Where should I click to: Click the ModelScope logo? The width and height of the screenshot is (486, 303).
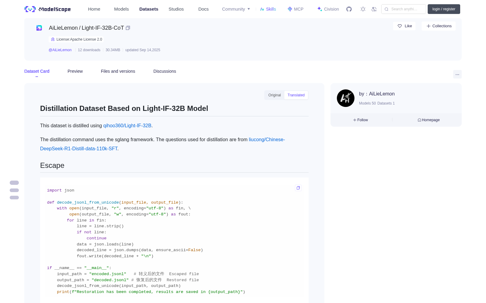tap(47, 9)
